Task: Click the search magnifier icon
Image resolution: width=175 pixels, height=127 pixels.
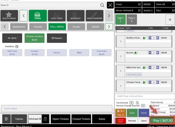Action: click(102, 5)
